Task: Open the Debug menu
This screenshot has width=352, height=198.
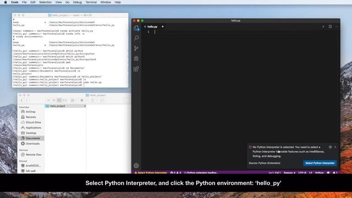Action: pos(77,2)
